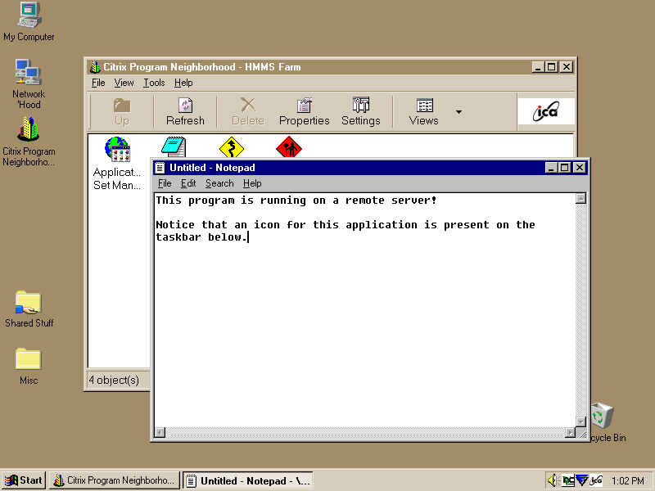Click Notepad horizontal scrollbar right arrow
This screenshot has width=655, height=491.
(x=570, y=432)
